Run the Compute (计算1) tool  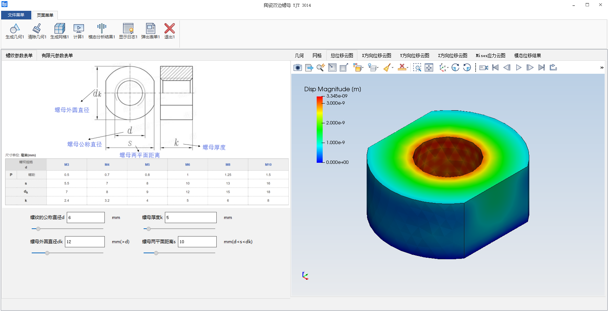point(79,29)
